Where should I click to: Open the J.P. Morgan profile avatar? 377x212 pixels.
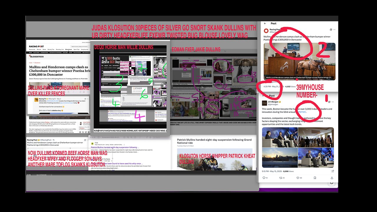click(x=264, y=103)
